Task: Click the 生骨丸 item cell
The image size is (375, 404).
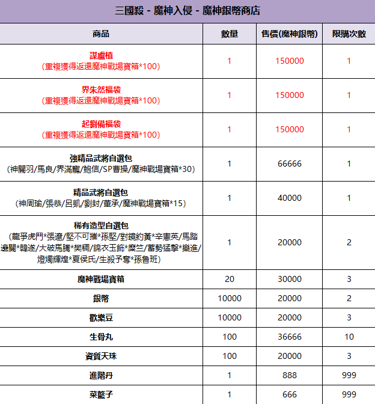Action: coord(101,337)
